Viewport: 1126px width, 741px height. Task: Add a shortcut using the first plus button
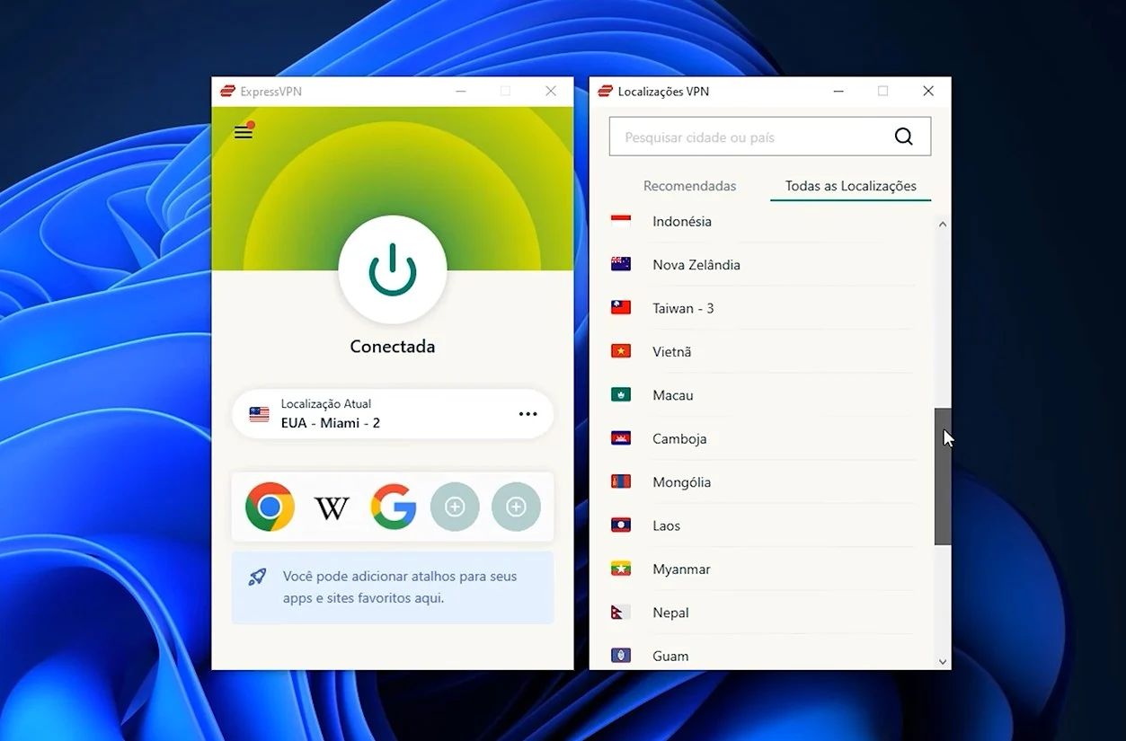click(455, 507)
